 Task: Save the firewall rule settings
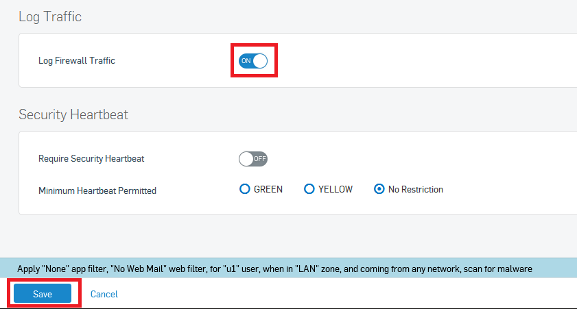43,293
